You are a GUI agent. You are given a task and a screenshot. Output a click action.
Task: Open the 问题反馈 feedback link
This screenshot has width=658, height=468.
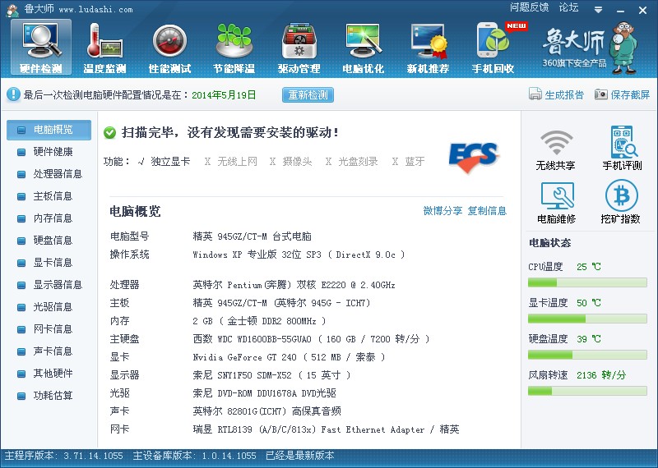tap(530, 7)
